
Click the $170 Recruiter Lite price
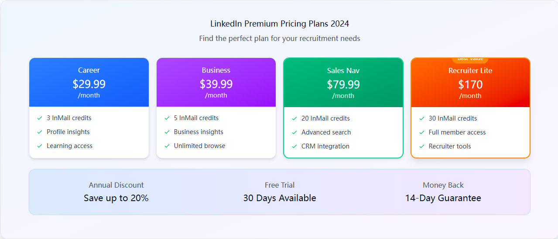point(470,84)
